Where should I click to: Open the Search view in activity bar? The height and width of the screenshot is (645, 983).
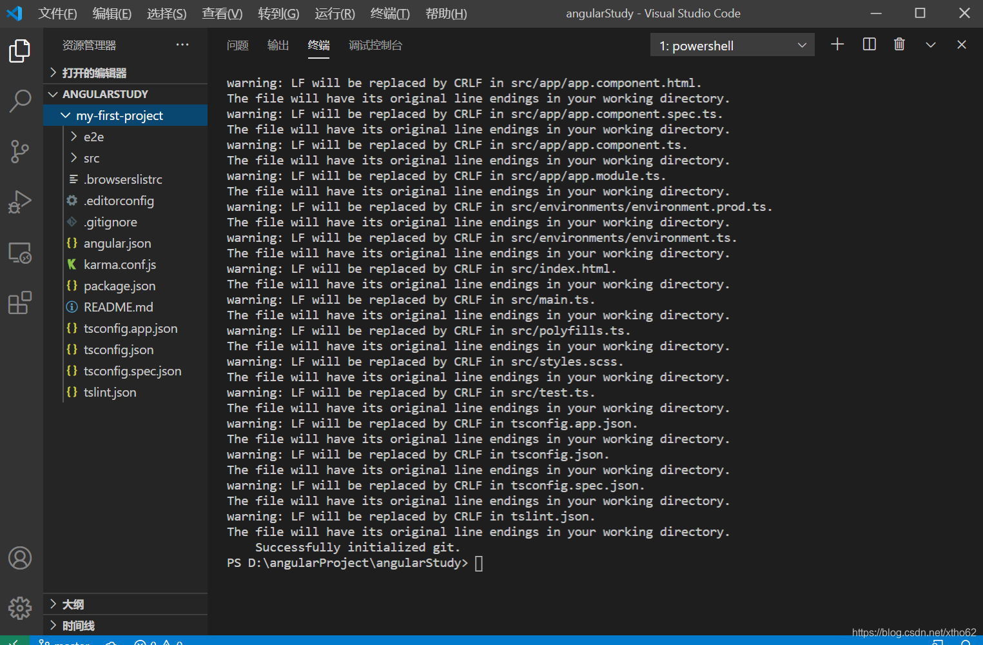click(x=20, y=101)
